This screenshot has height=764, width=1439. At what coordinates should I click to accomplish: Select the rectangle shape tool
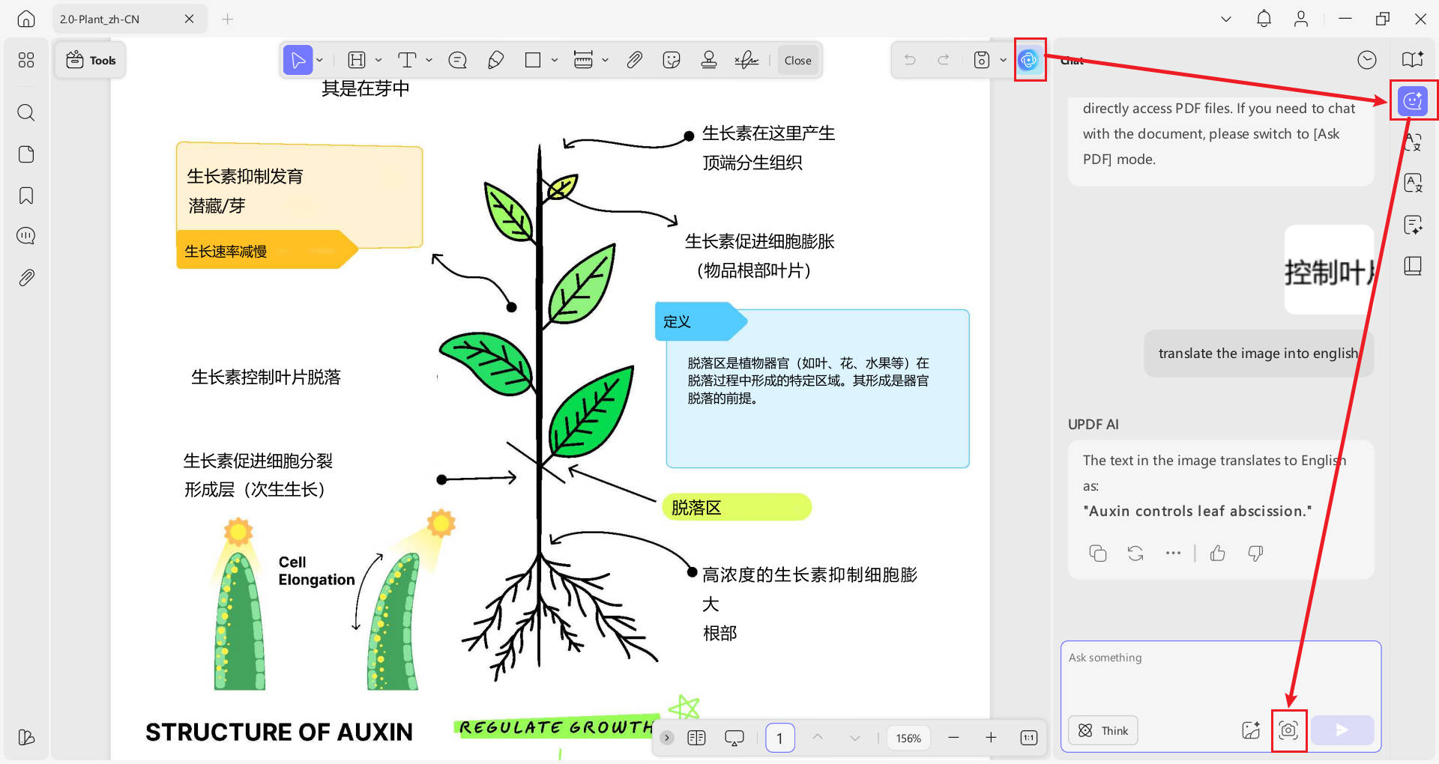(533, 60)
